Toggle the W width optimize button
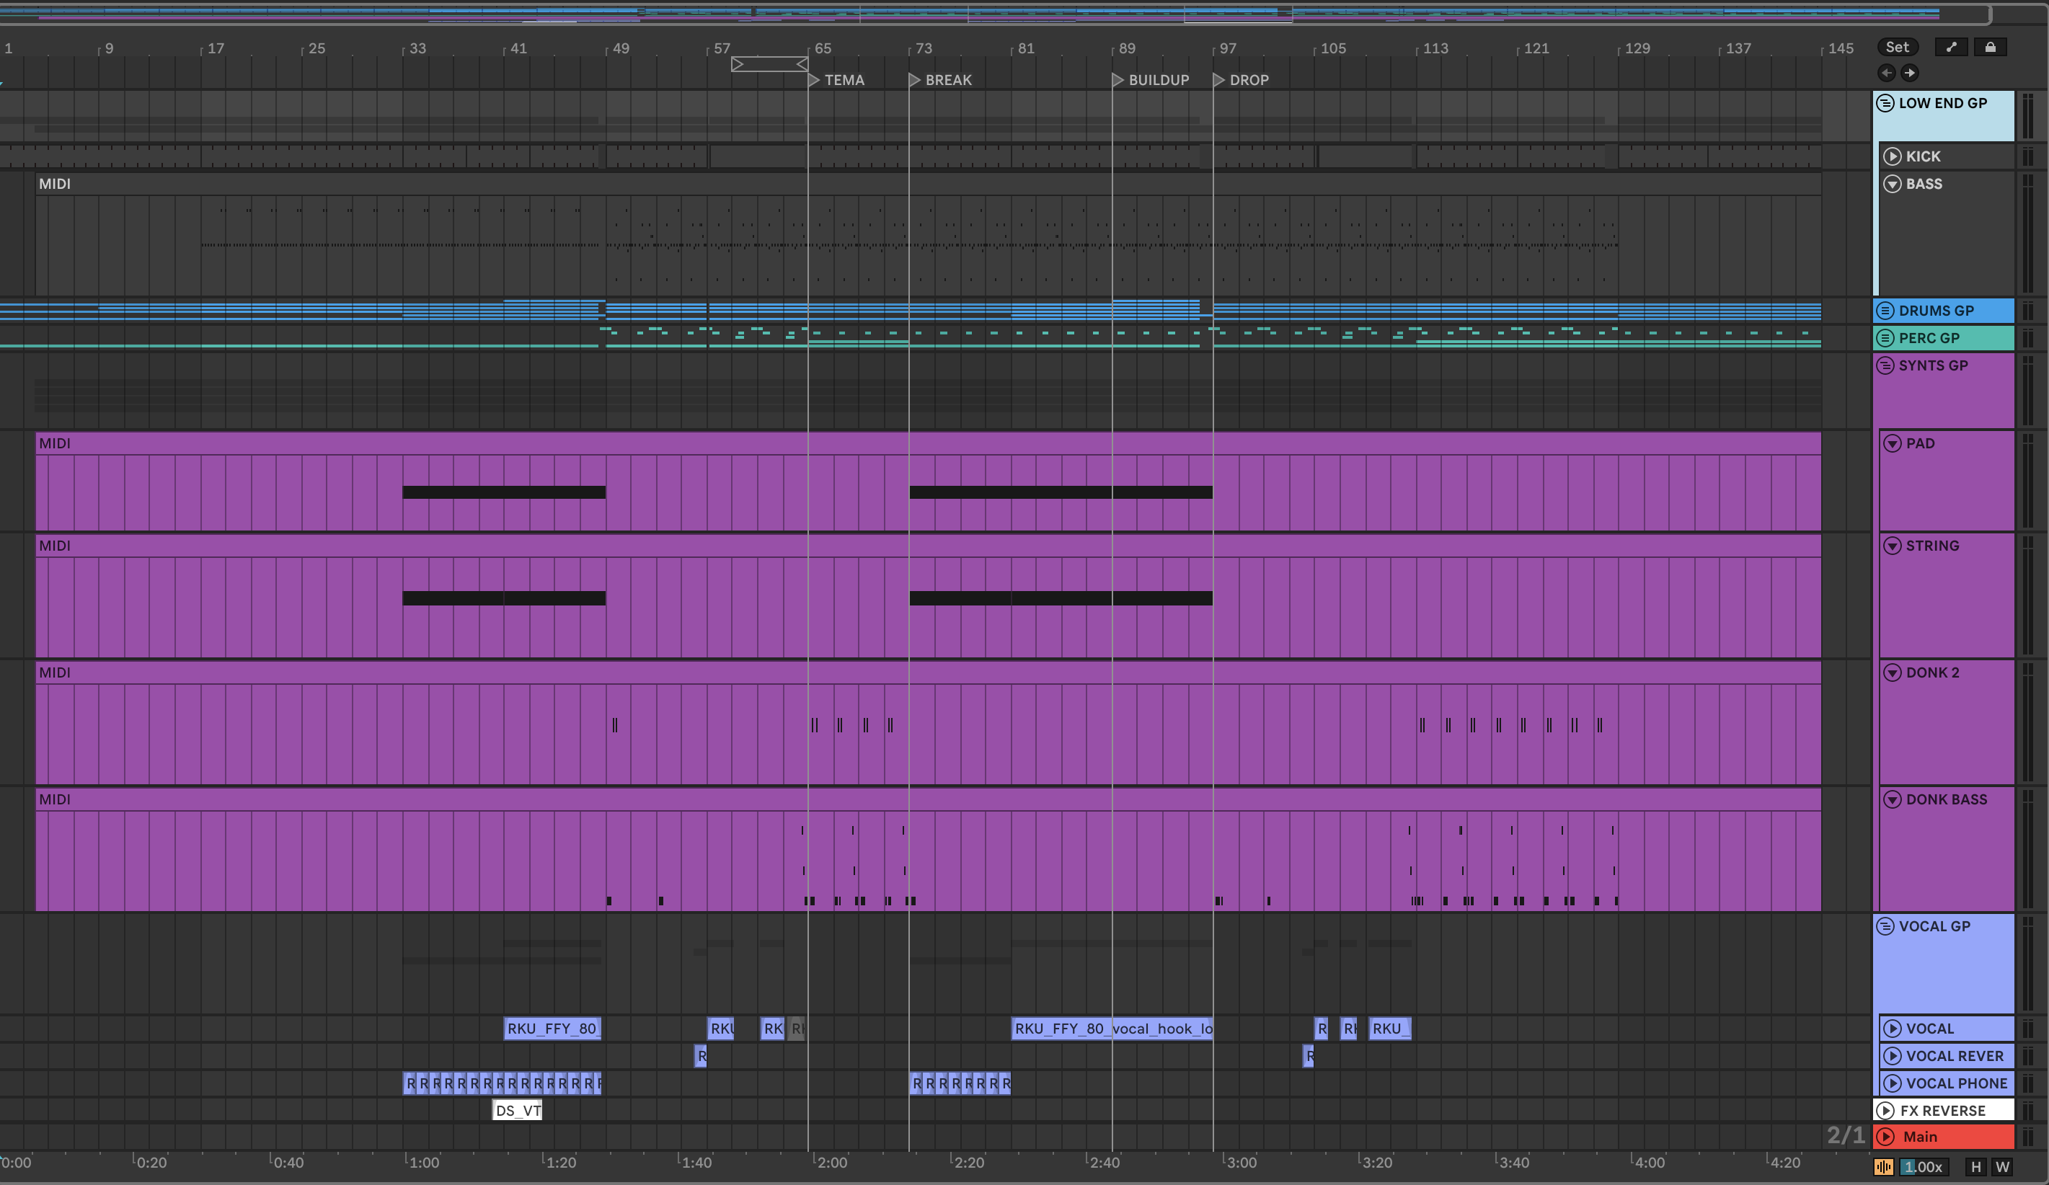The width and height of the screenshot is (2049, 1185). [x=2002, y=1167]
